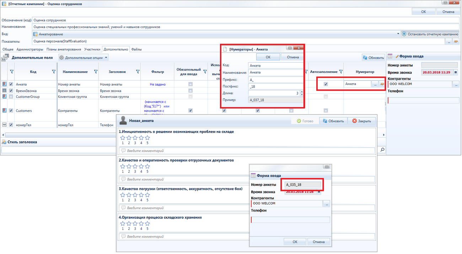
Task: Click calendar square button beside Время звонка in right panel
Action: pyautogui.click(x=456, y=72)
